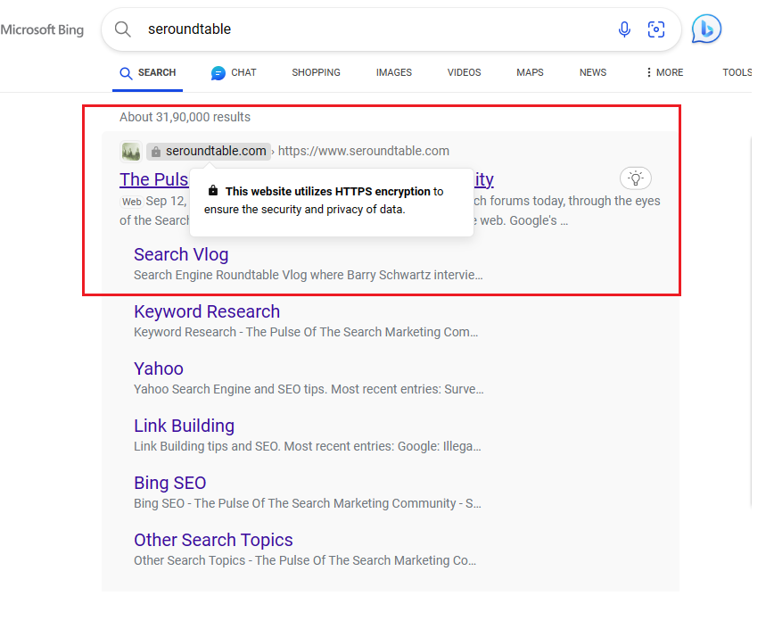The image size is (774, 621).
Task: Expand the MORE menu
Action: 664,72
